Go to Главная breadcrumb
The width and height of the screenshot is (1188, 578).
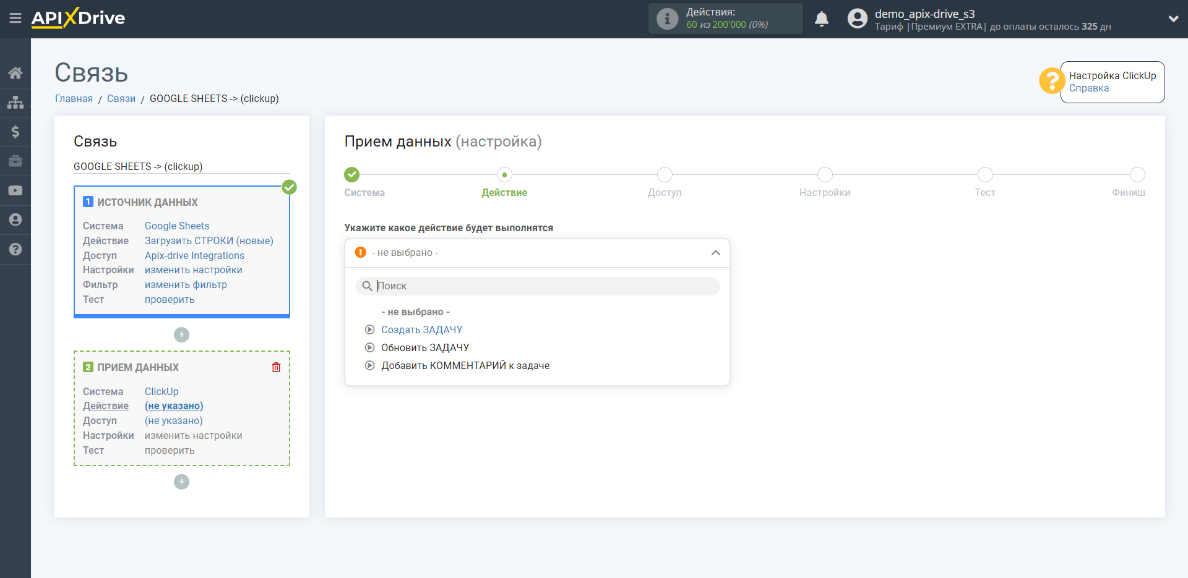pos(74,98)
